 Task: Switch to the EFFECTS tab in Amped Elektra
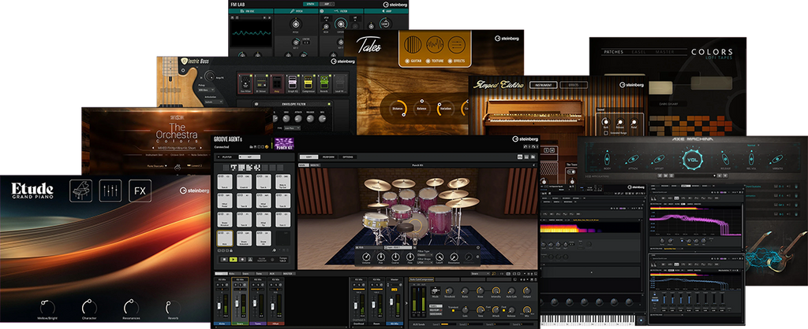tap(574, 85)
